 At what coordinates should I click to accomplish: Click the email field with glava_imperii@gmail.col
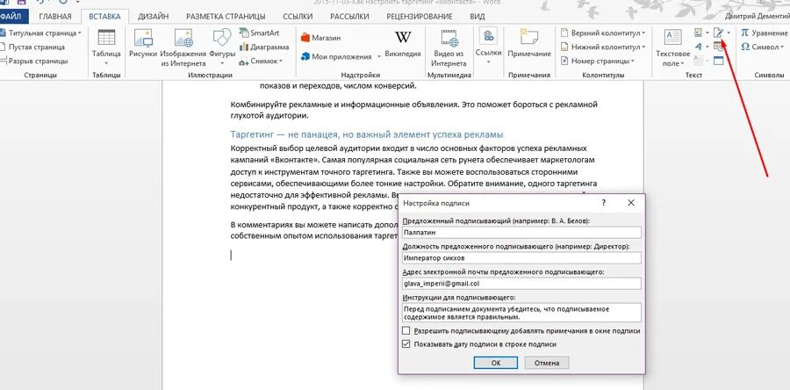(521, 283)
